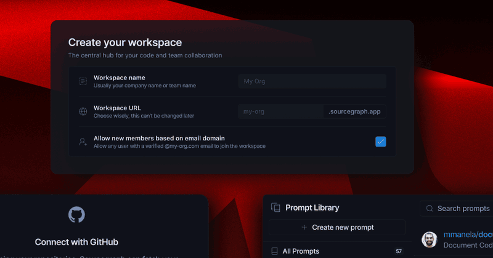
Task: Uncheck the email domain membership checkbox
Action: coord(380,142)
